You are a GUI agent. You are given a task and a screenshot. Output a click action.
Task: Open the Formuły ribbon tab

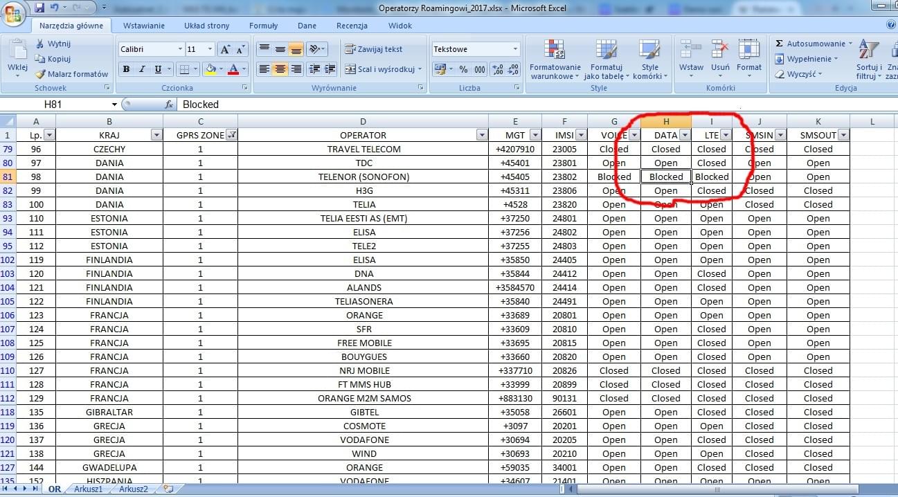(263, 26)
